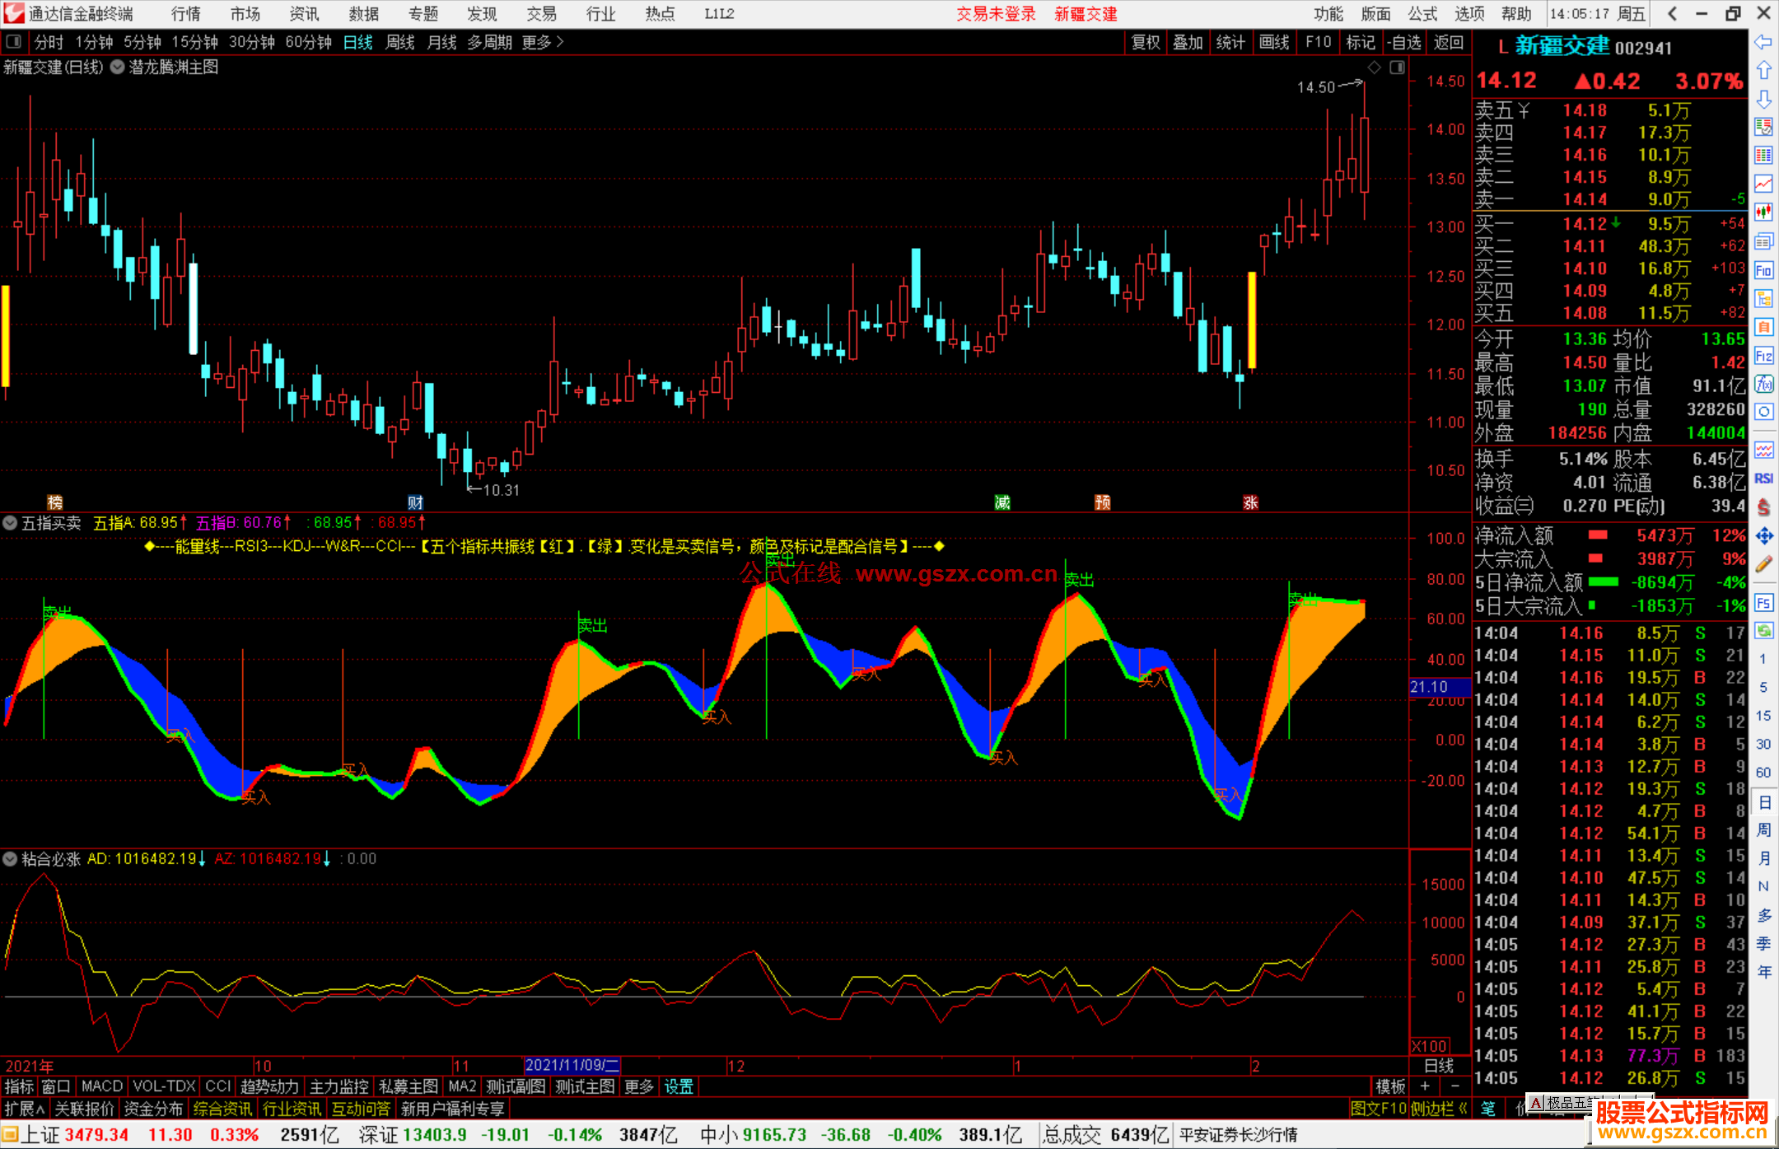This screenshot has height=1149, width=1779.
Task: Toggle the 粘合必涨 indicator header circle
Action: (10, 859)
